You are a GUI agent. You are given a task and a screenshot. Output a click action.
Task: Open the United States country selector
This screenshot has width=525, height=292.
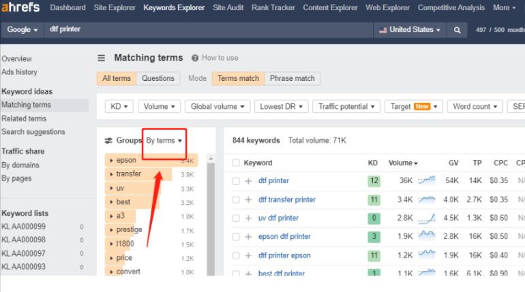pos(409,30)
